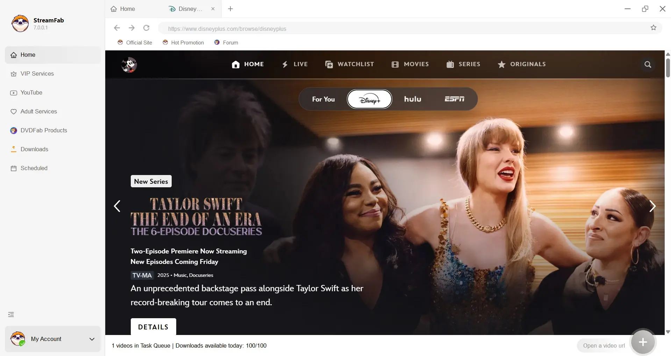Open DETAILS for the Taylor Swift docuseries
This screenshot has height=356, width=671.
[x=154, y=327]
